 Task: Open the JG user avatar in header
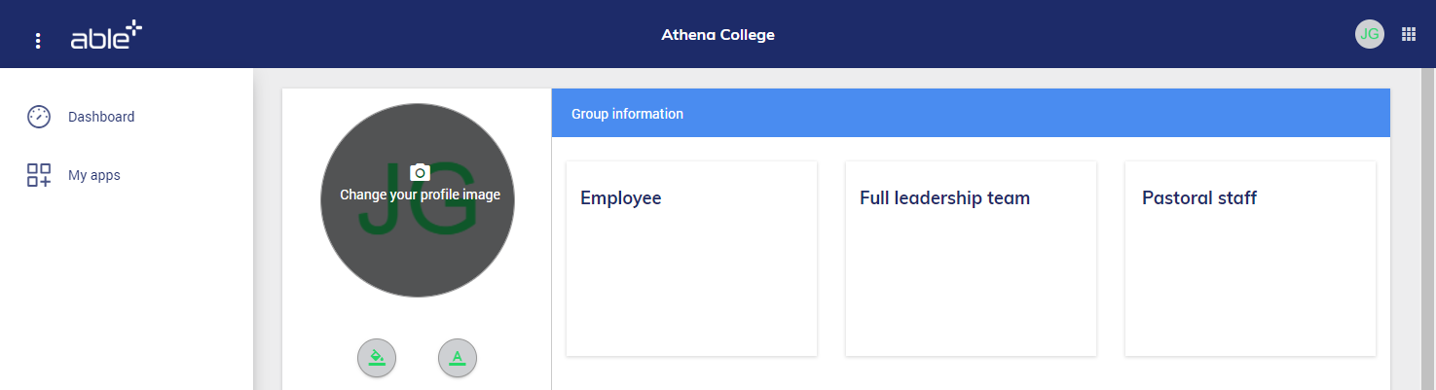click(x=1369, y=34)
